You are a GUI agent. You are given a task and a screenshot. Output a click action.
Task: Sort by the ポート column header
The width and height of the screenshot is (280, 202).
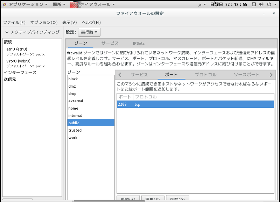(x=125, y=97)
